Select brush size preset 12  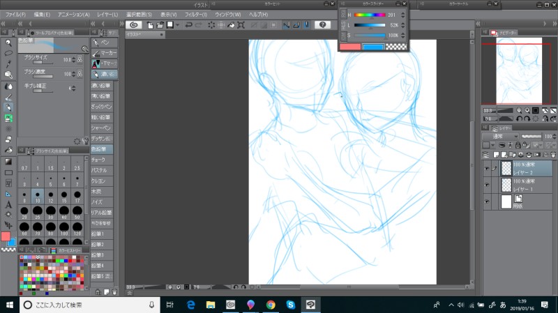coord(50,197)
